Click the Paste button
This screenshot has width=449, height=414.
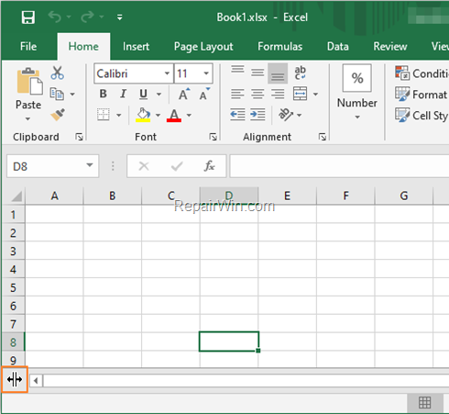coord(28,94)
